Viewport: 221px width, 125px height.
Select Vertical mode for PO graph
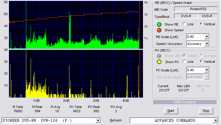coord(201,61)
